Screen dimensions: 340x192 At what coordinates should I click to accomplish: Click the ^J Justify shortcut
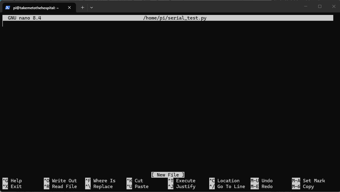tap(182, 186)
